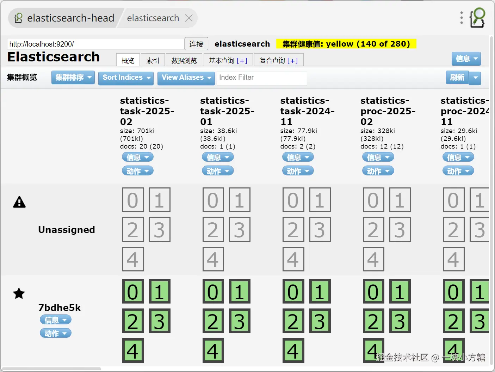Open the top-right 信息 dropdown
This screenshot has width=495, height=372.
point(466,59)
